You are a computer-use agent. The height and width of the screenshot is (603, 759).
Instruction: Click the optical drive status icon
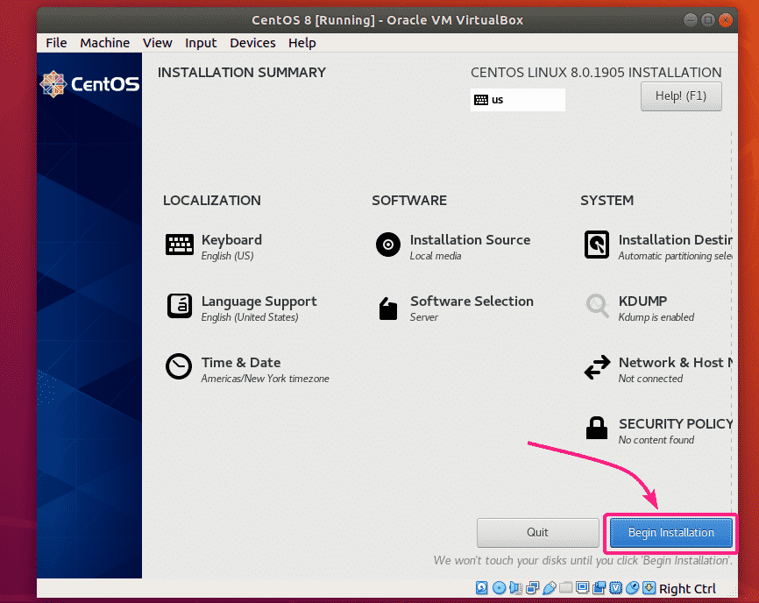tap(499, 588)
